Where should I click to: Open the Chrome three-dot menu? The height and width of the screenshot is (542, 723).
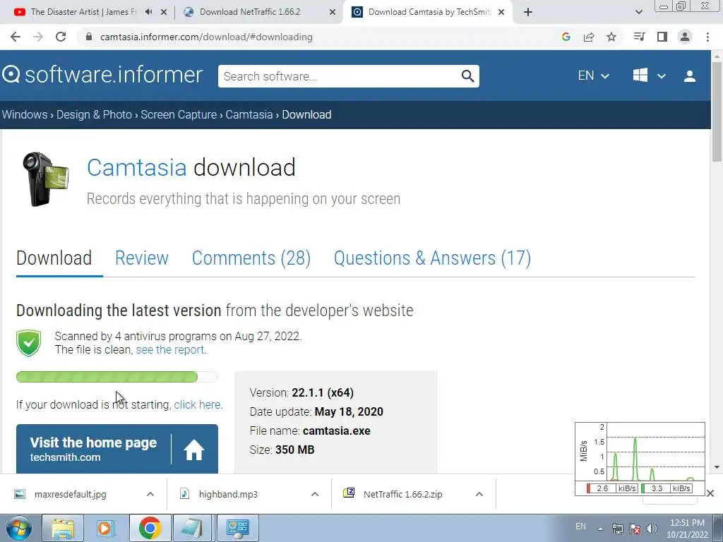[x=707, y=37]
